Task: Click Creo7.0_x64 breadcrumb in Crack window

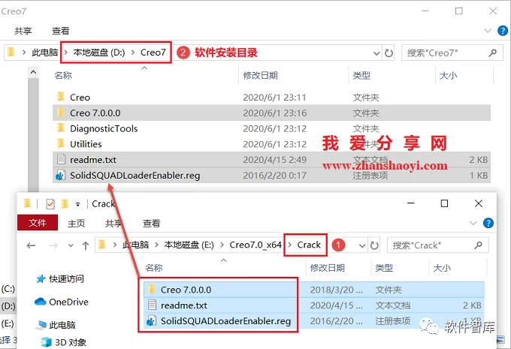Action: (255, 245)
